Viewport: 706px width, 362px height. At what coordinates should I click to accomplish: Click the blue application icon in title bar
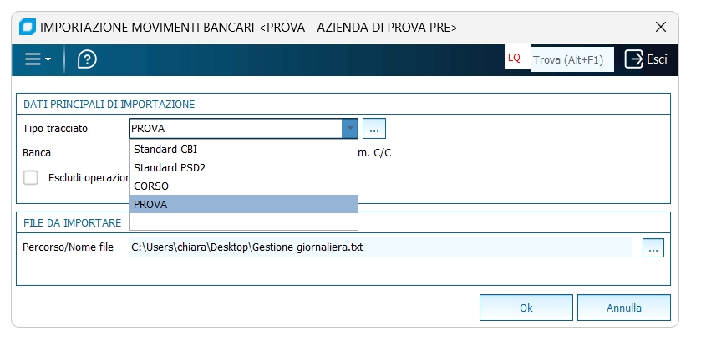coord(28,28)
